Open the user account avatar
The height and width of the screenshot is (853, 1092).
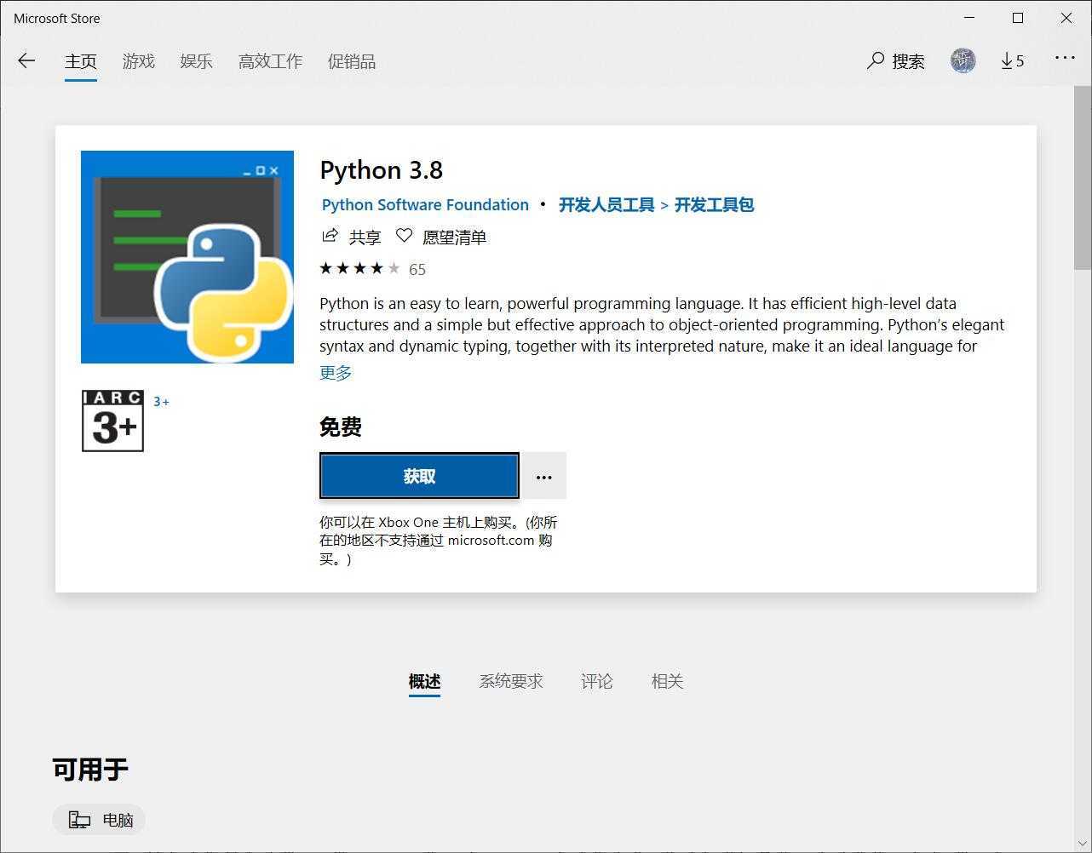[963, 60]
